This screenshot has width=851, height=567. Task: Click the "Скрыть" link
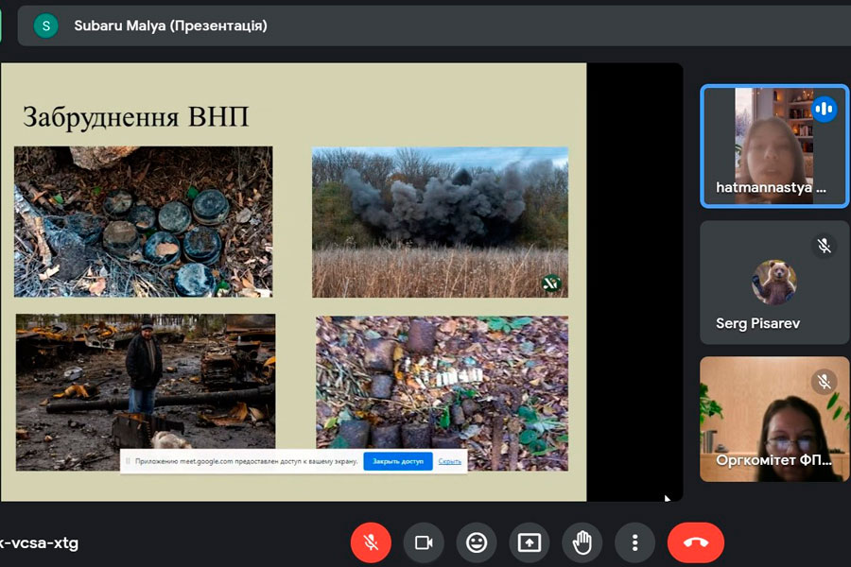450,461
